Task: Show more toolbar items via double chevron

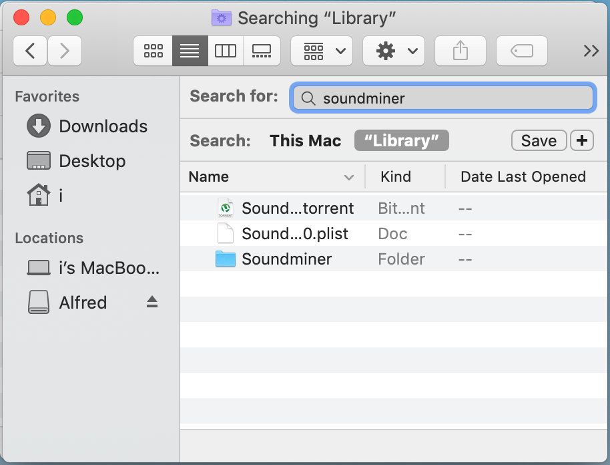Action: [591, 51]
